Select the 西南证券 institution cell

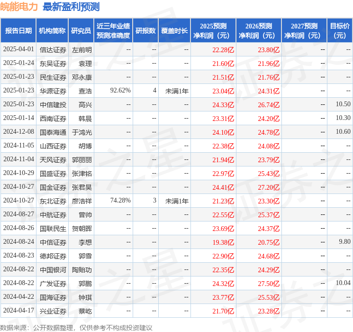coord(53,119)
